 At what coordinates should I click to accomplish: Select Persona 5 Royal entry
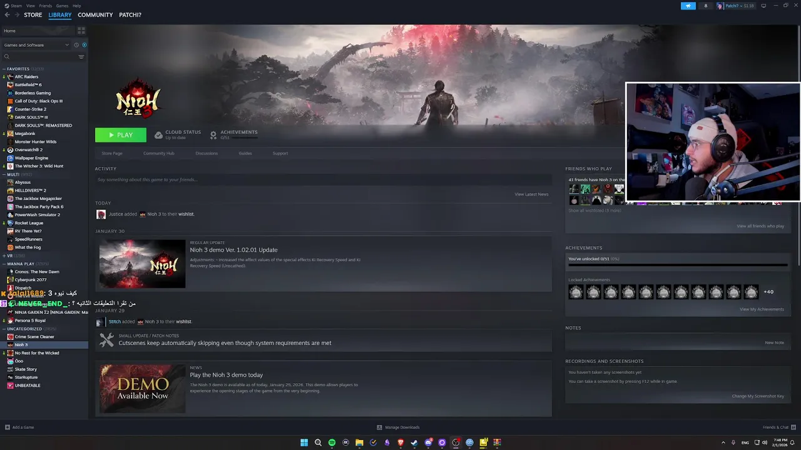click(x=30, y=321)
